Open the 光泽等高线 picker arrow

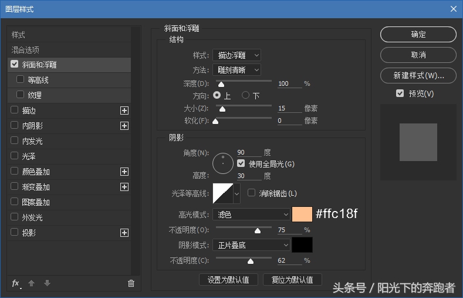click(x=236, y=193)
